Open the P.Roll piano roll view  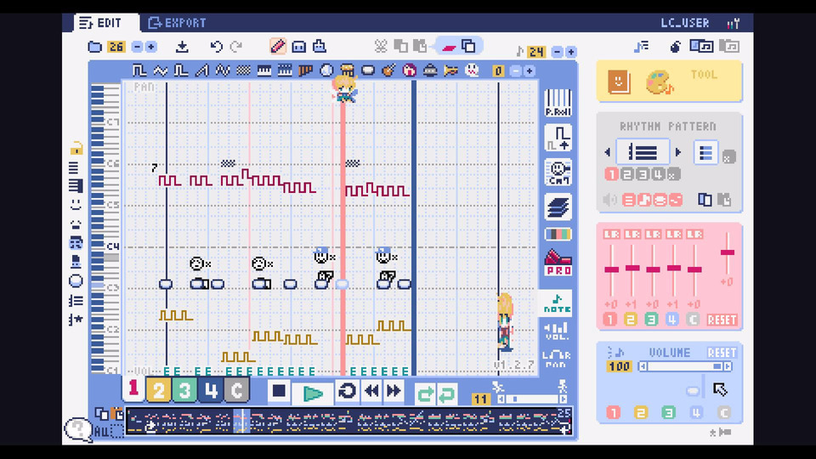pos(558,103)
